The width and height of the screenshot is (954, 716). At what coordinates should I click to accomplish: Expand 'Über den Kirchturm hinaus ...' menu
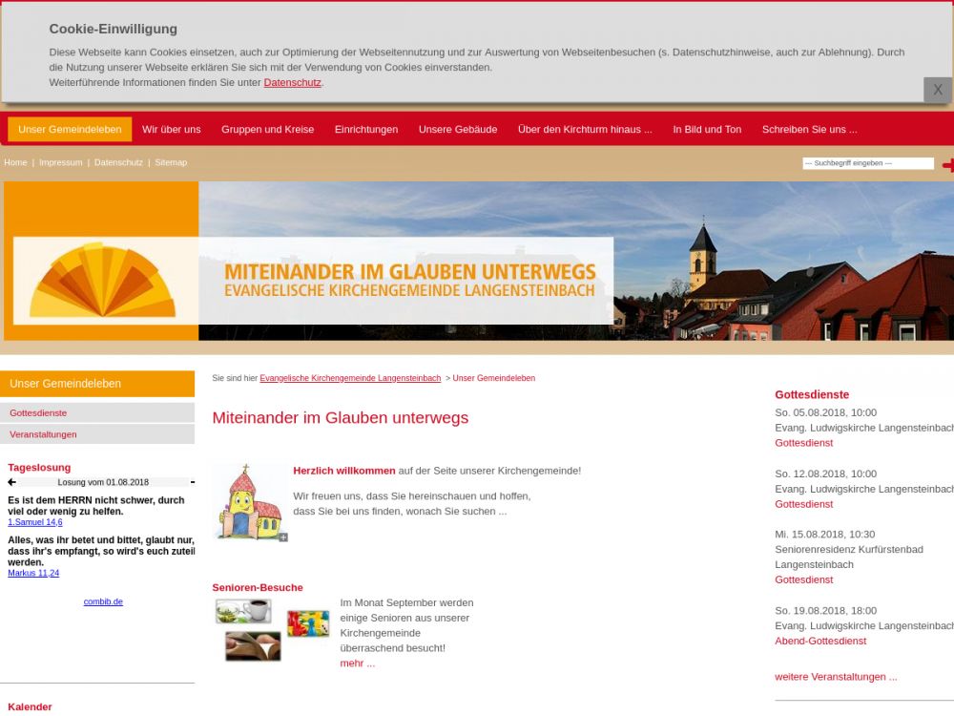tap(585, 129)
